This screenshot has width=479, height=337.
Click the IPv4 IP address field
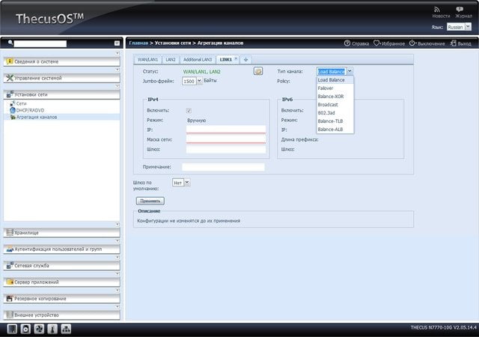click(x=226, y=130)
